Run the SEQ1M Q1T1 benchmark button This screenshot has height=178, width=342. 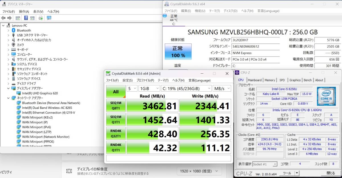click(x=116, y=119)
